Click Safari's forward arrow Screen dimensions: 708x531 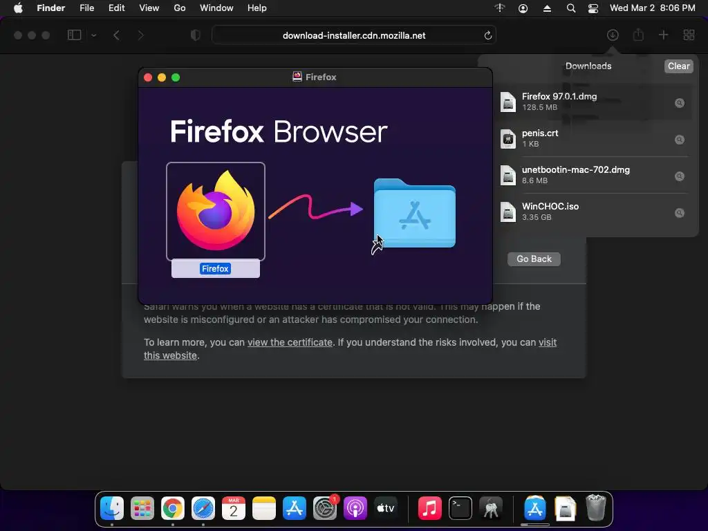141,35
